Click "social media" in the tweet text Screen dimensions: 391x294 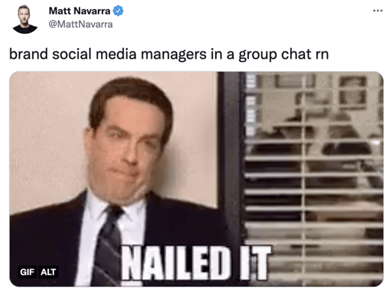(94, 54)
